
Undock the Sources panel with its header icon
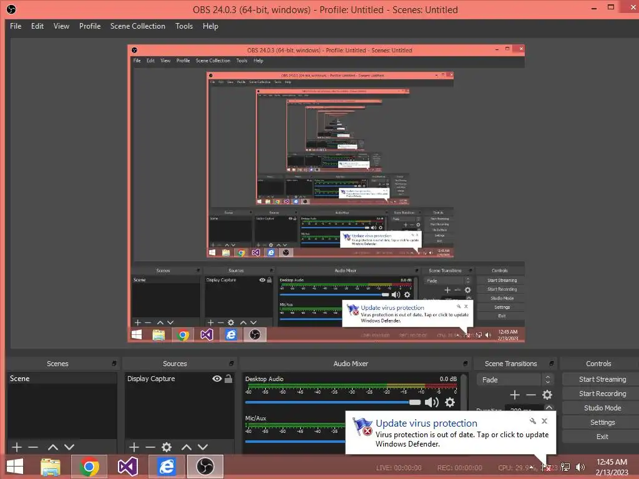pyautogui.click(x=232, y=364)
